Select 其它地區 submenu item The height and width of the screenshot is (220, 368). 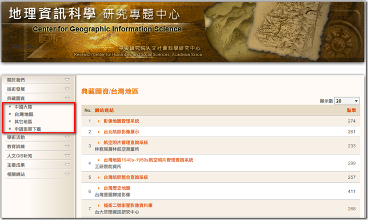23,122
